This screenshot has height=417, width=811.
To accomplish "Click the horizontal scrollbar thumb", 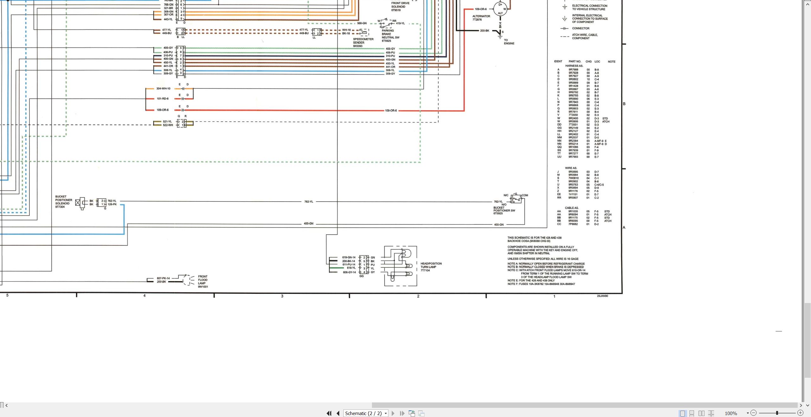I will pos(584,405).
